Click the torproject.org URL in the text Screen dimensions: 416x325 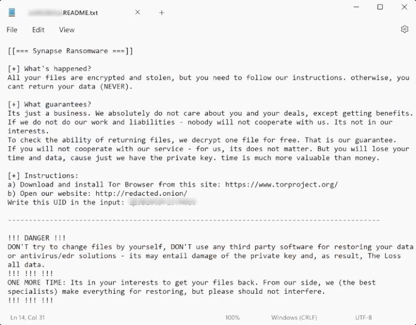click(282, 184)
